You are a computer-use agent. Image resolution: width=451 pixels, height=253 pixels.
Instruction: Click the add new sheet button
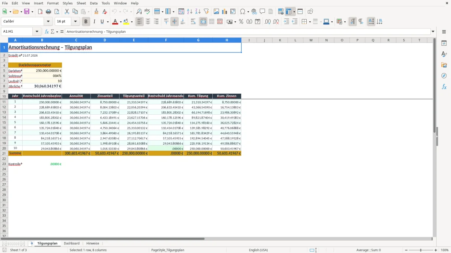32,243
